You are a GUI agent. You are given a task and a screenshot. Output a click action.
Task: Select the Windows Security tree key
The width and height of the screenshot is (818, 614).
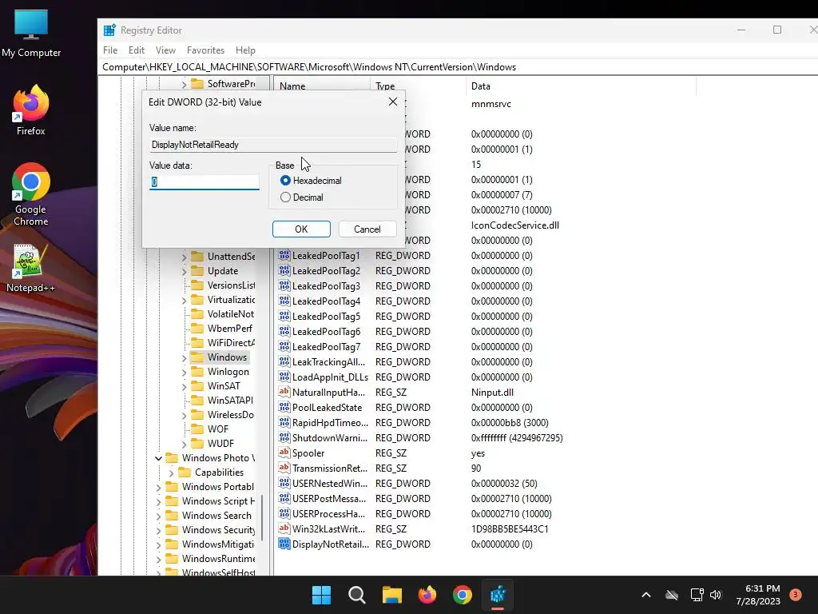tap(218, 529)
